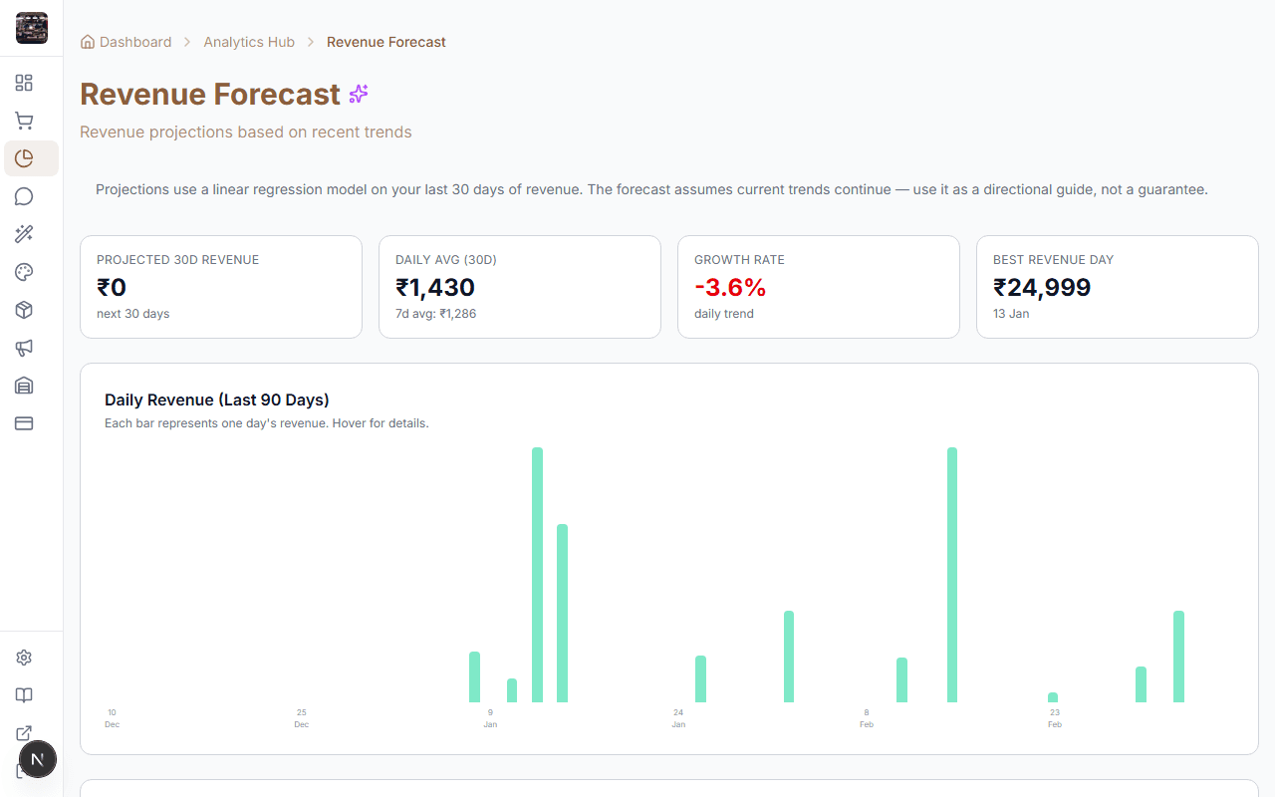Click the external link icon near the bottom sidebar
1275x797 pixels.
[24, 733]
